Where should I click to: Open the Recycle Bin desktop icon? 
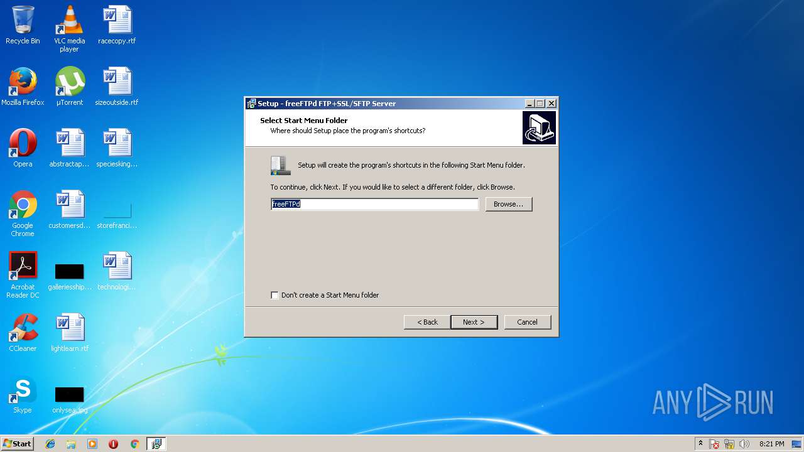coord(23,25)
